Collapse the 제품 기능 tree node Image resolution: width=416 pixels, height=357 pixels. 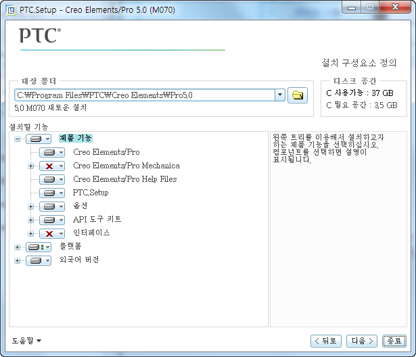tap(17, 139)
